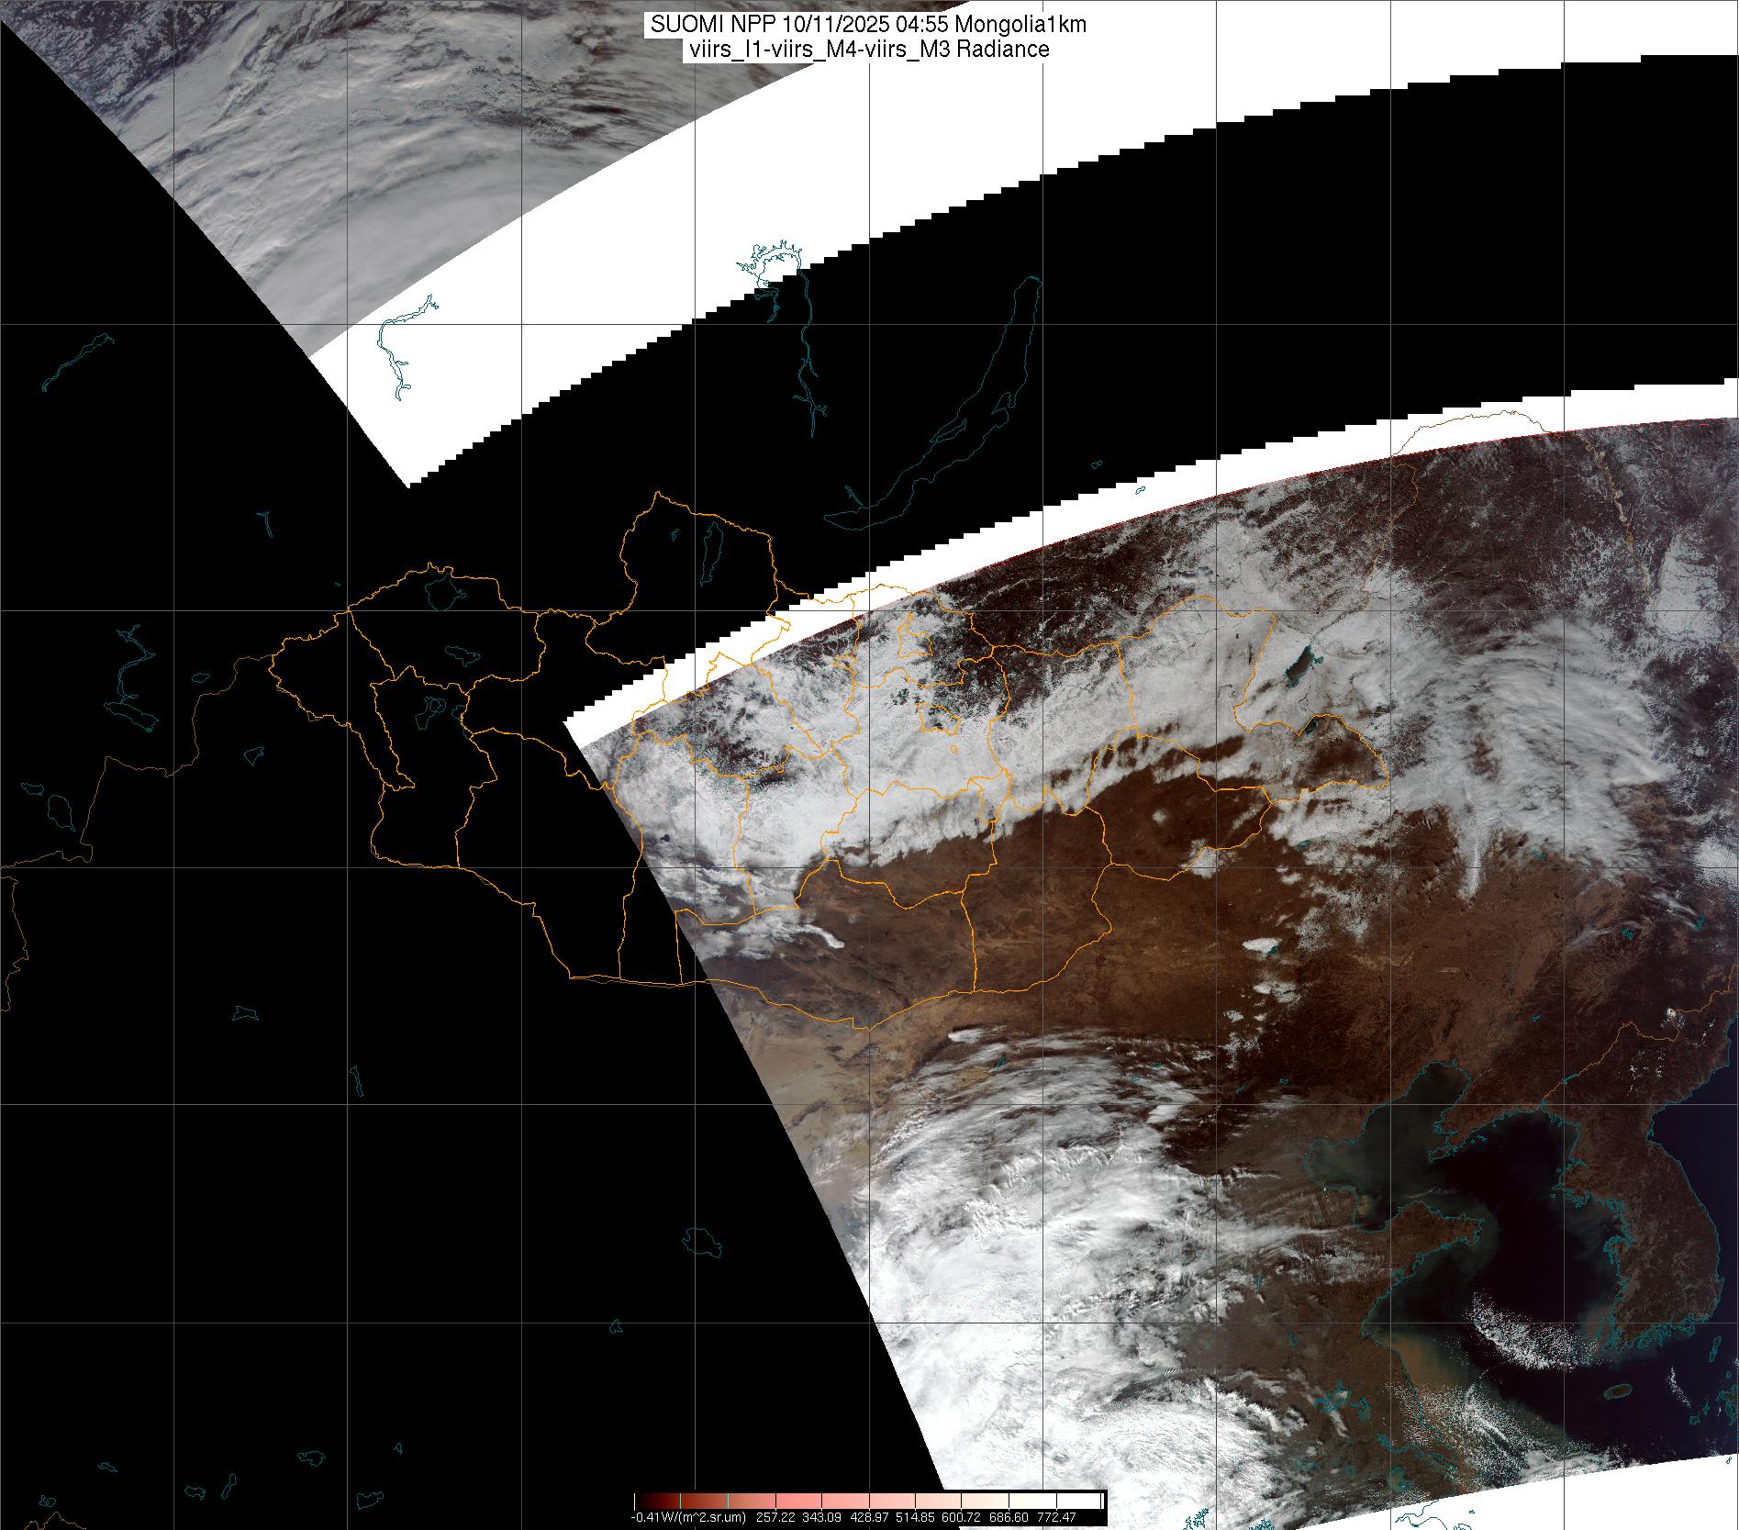Viewport: 1739px width, 1530px height.
Task: Click the "-0.41W/(m^2.sr.um)" scale label
Action: [x=687, y=1517]
